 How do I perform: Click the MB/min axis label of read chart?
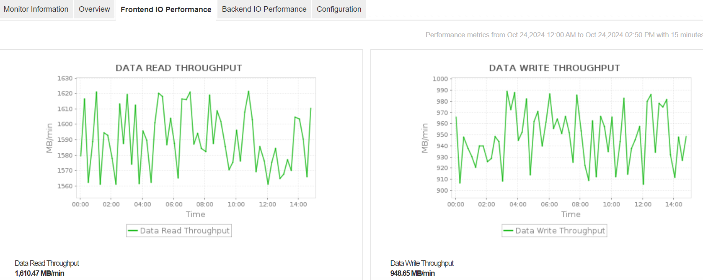[49, 138]
